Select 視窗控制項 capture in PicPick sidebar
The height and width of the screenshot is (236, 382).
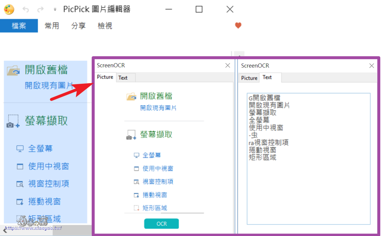coord(48,184)
